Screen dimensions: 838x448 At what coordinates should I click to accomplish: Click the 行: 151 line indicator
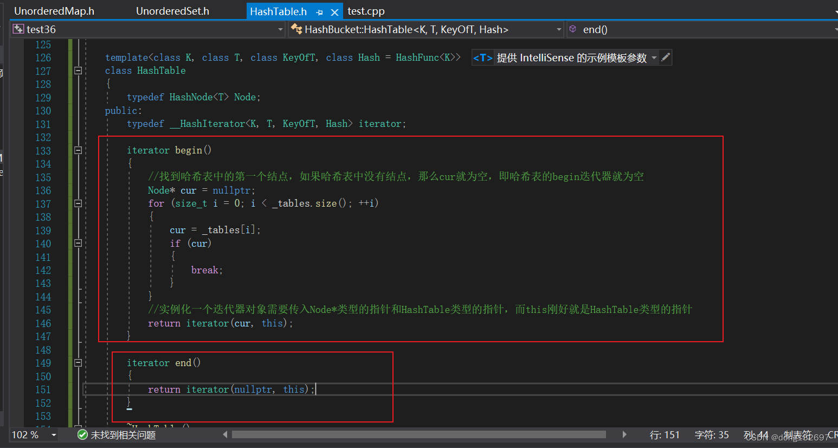click(665, 435)
